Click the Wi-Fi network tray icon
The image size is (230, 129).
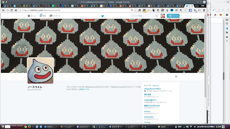[191, 126]
